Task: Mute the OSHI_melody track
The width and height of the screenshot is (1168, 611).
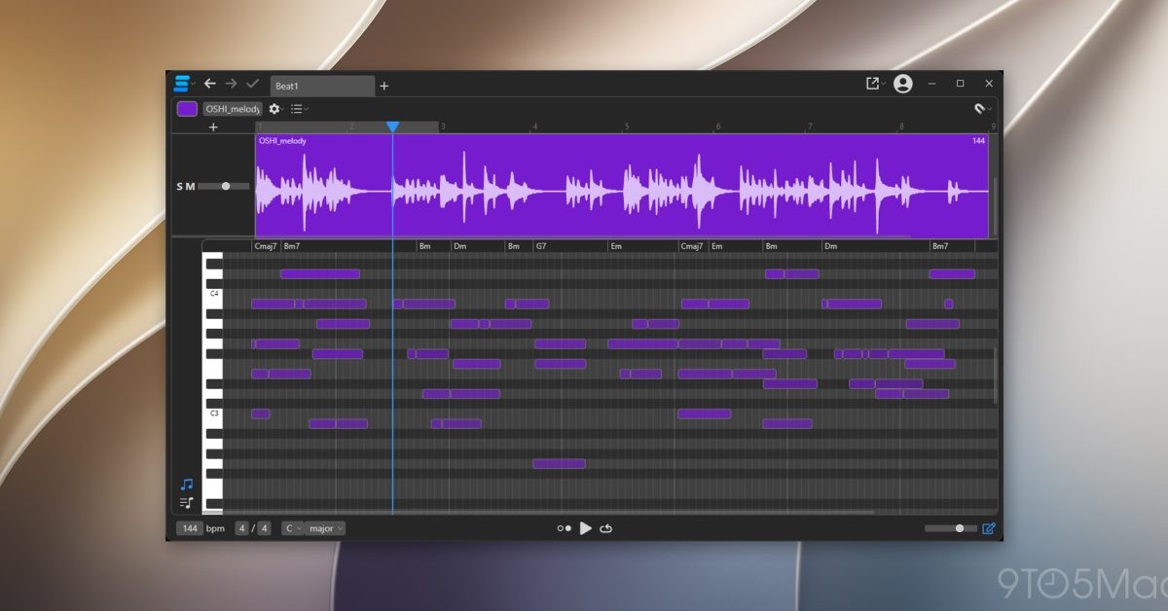Action: (191, 186)
